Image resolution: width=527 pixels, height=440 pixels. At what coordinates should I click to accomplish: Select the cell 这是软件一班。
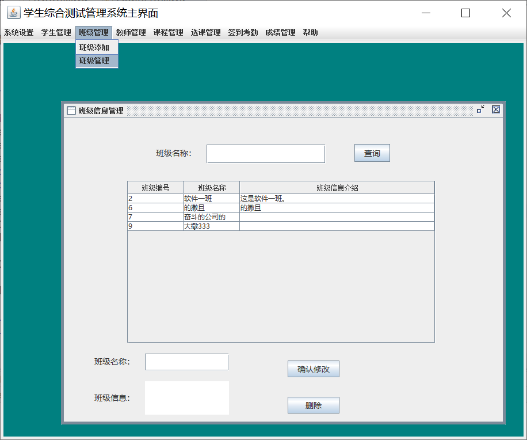point(337,199)
